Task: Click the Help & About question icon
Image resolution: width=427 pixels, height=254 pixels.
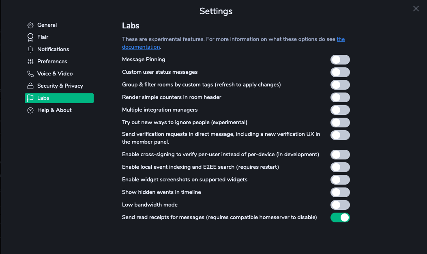Action: [30, 110]
